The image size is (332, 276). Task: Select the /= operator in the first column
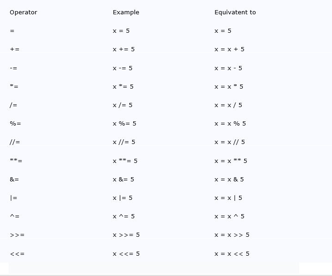coord(13,105)
